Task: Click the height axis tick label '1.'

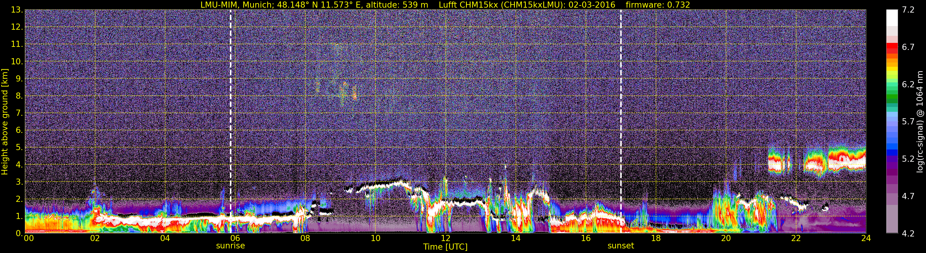Action: tap(19, 216)
